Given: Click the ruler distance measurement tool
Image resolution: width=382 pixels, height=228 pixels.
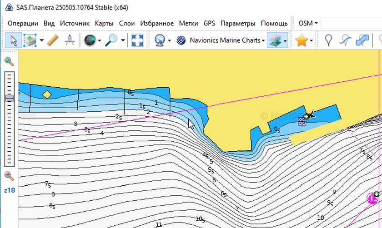Looking at the screenshot, I should coord(53,40).
